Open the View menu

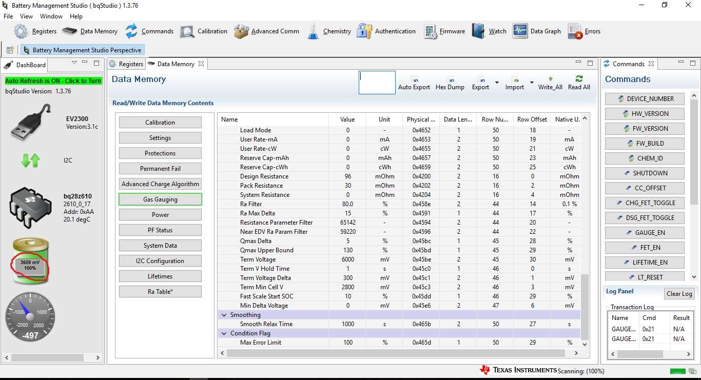point(27,16)
